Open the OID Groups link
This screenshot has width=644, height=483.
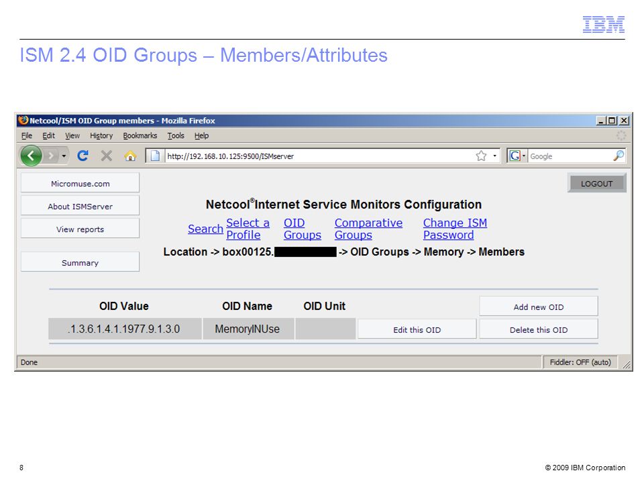[x=303, y=229]
